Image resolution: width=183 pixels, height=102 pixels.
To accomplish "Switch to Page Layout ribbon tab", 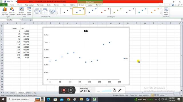I will point(29,5).
